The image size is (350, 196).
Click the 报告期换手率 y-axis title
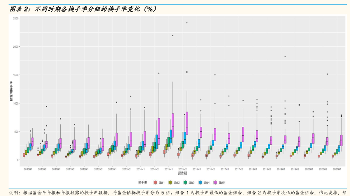tap(11, 91)
